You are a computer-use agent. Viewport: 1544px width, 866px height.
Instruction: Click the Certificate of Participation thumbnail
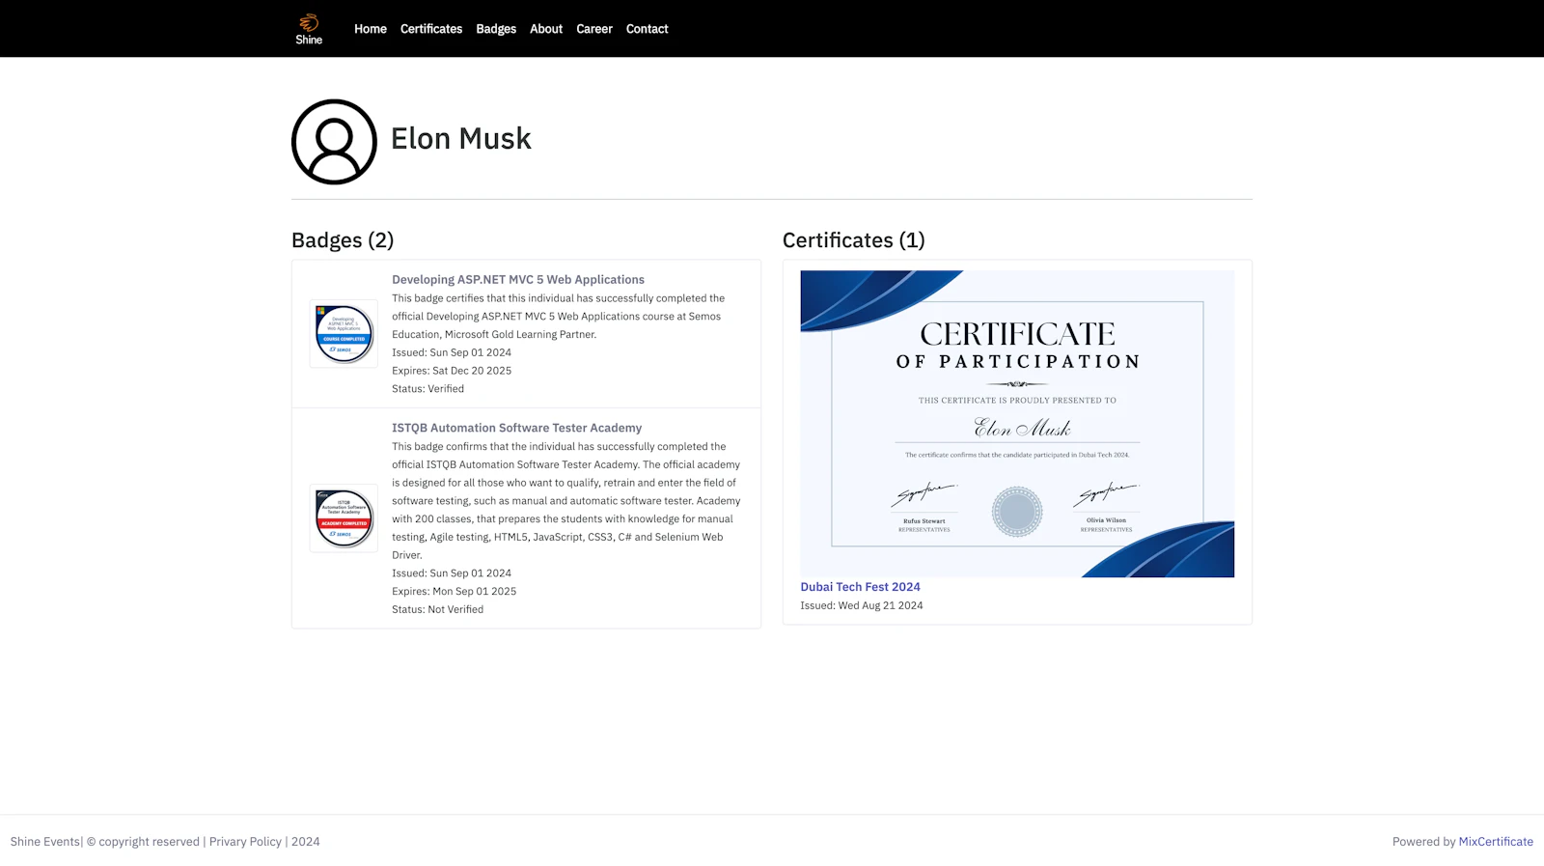[x=1017, y=424]
